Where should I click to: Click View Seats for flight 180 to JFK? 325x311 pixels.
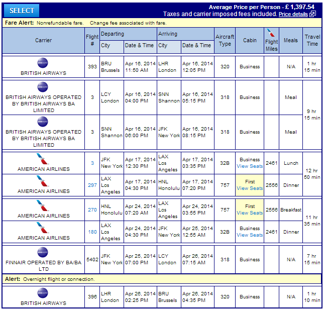(250, 235)
